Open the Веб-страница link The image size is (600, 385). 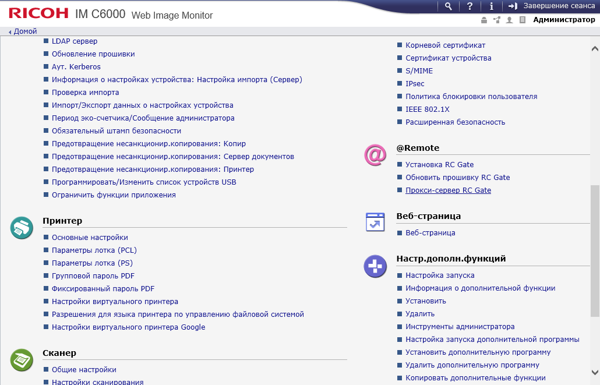[x=430, y=232]
